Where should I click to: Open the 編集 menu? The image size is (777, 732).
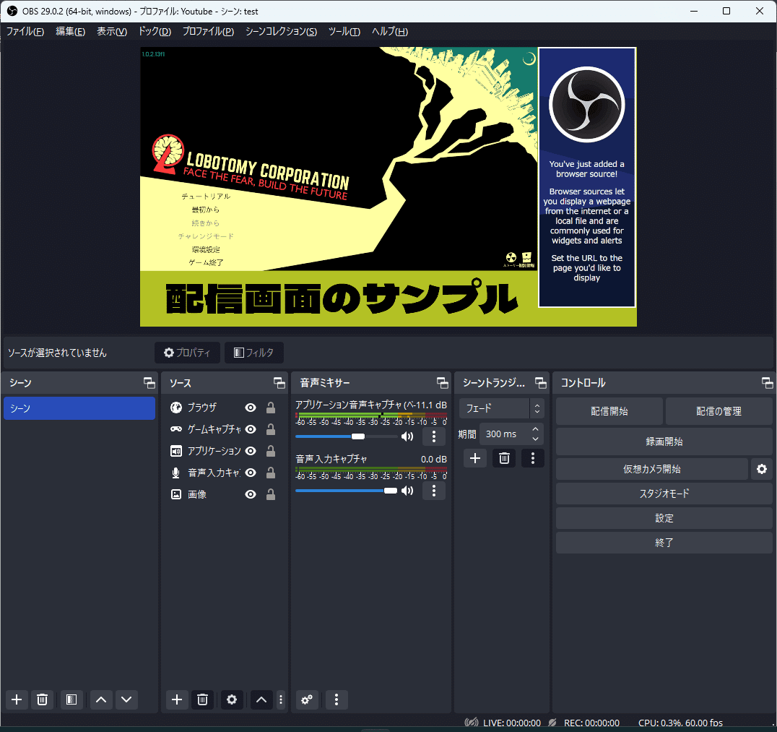[x=70, y=31]
